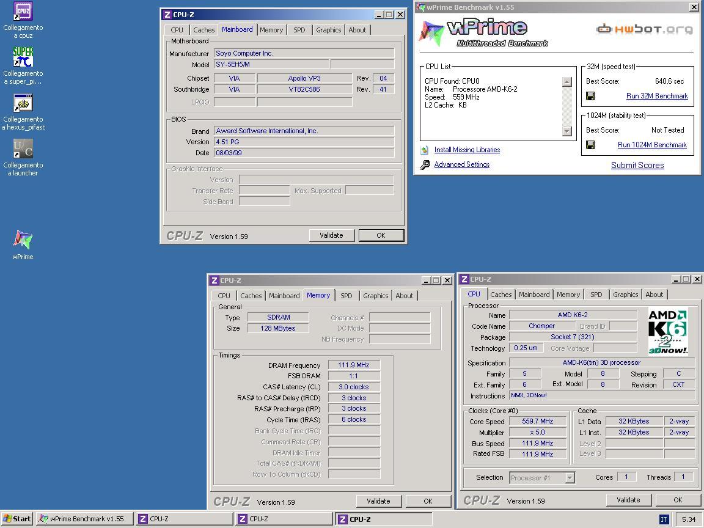Switch to the first CPU-Z taskbar button

click(x=184, y=519)
